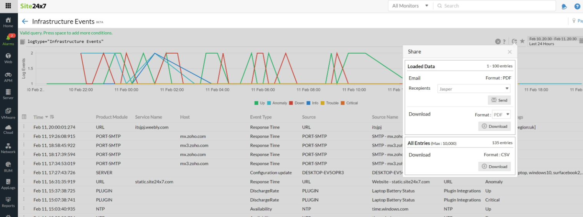Viewport: 583px width, 217px height.
Task: Go to Home in sidebar
Action: pyautogui.click(x=8, y=22)
